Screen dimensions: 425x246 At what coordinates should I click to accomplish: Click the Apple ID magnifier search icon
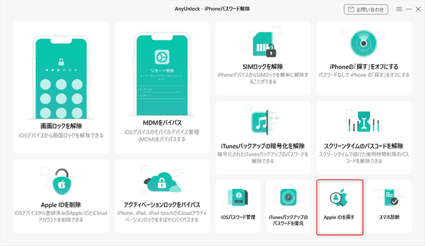[339, 198]
